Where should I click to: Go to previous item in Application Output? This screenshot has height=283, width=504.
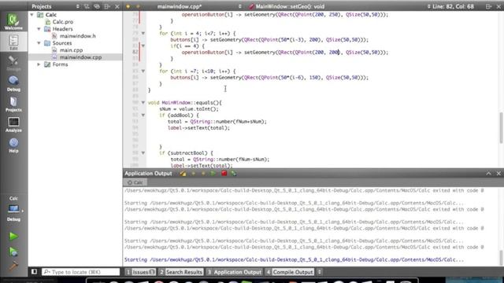click(x=194, y=174)
